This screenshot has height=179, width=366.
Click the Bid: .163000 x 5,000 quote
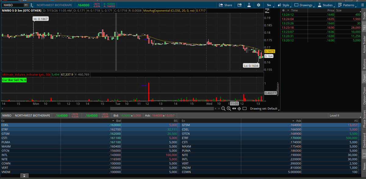[127, 116]
